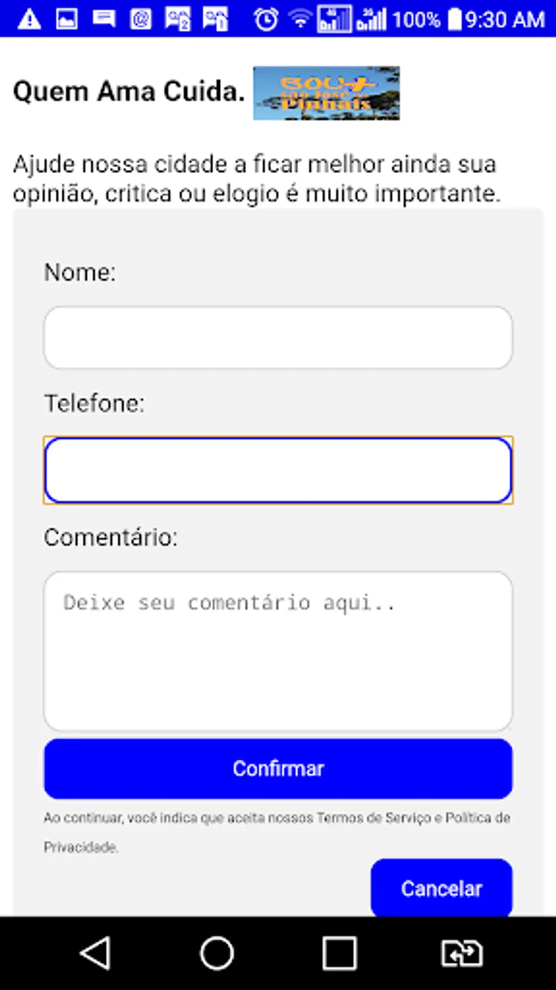Tap the 9:30 AM clock in status bar
Screen dimensions: 556x990
pyautogui.click(x=505, y=19)
